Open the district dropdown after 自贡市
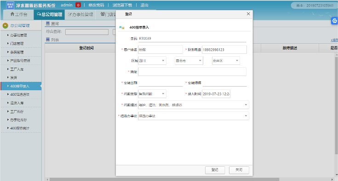This screenshot has height=181, width=338. point(226,61)
